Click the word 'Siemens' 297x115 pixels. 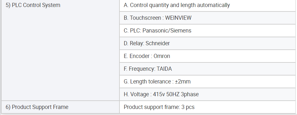pyautogui.click(x=181, y=31)
